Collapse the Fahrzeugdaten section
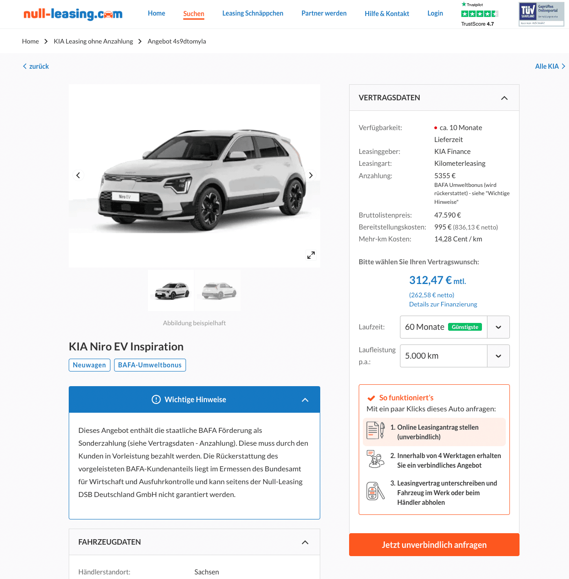Screen dimensions: 569x579 coord(305,542)
